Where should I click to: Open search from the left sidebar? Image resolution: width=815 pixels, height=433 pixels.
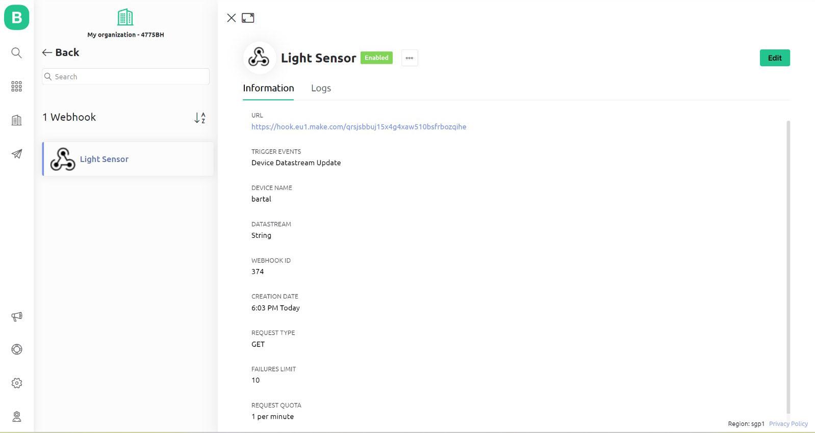pos(17,53)
